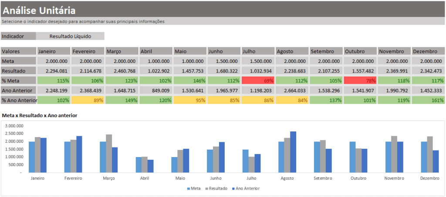Select the % Ano Anterior row label
This screenshot has height=197, width=446.
tap(19, 100)
